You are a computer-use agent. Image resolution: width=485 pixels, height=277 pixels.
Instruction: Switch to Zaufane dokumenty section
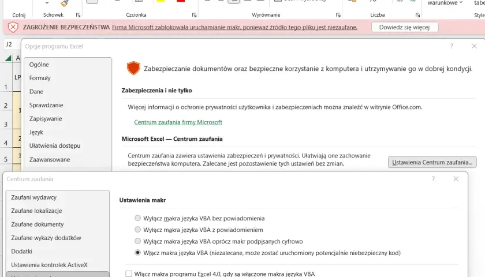58,224
